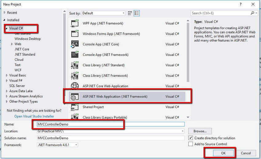The width and height of the screenshot is (261, 159).
Task: Expand the Location path dropdown
Action: 183,131
